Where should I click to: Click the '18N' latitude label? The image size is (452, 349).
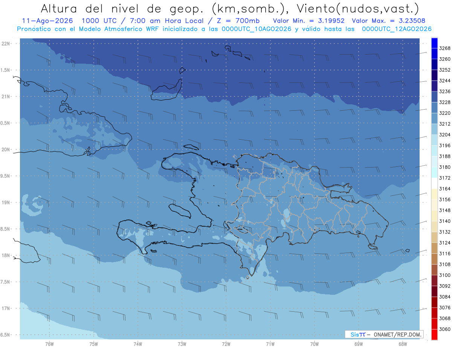(6, 255)
